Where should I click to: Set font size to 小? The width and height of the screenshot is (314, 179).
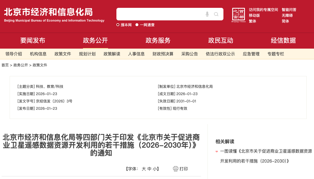(155, 169)
